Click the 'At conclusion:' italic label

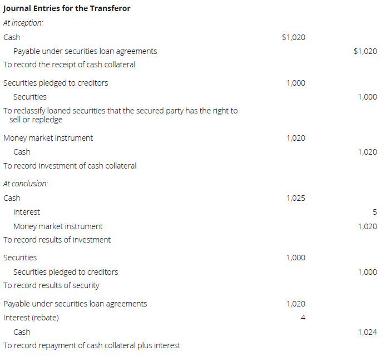26,184
